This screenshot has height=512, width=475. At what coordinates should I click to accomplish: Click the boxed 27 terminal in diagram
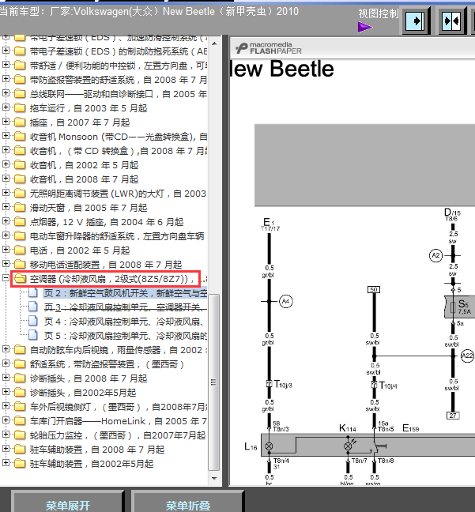coord(453,416)
